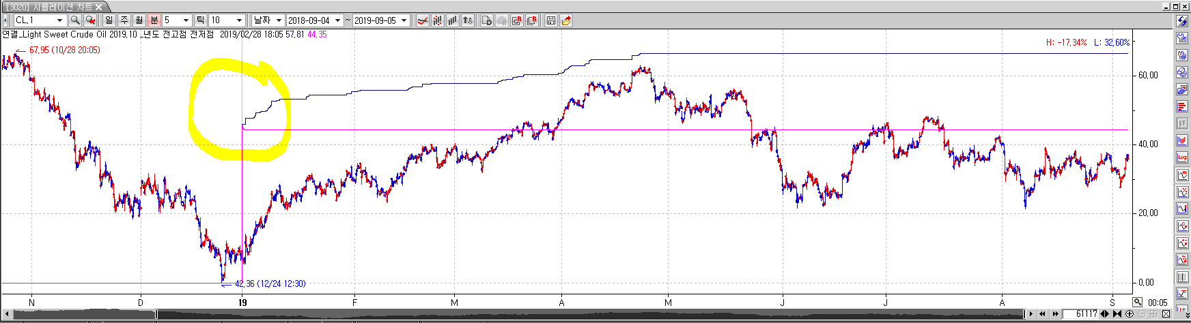Click the log scale icon in sidebar
This screenshot has width=1191, height=323.
(1182, 158)
